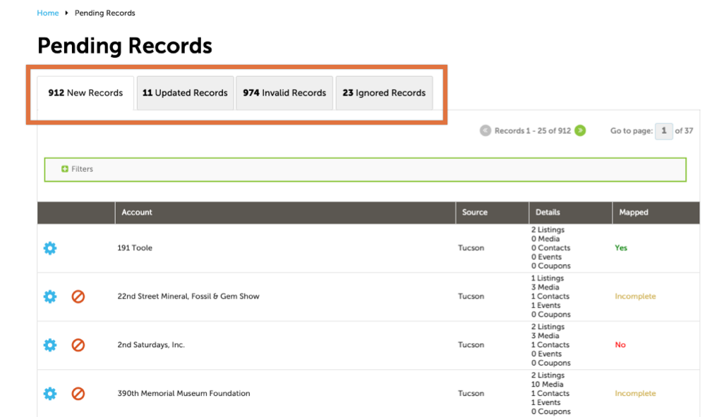Click the Source column header

coord(493,212)
